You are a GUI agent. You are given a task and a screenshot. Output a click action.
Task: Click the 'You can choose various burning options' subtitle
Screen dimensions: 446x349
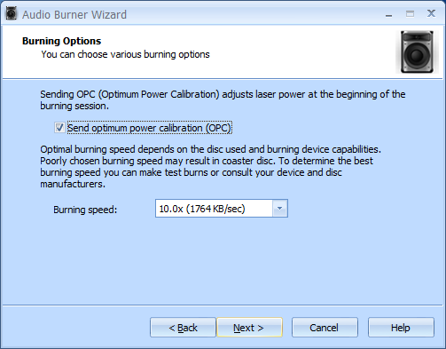pos(125,54)
